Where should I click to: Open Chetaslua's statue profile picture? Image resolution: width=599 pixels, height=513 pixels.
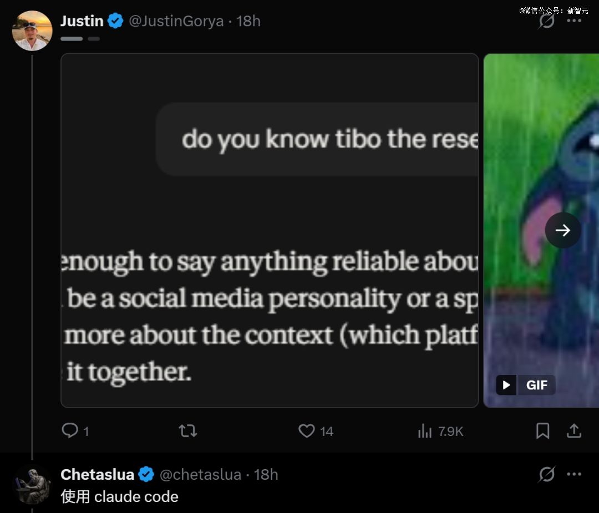(32, 484)
